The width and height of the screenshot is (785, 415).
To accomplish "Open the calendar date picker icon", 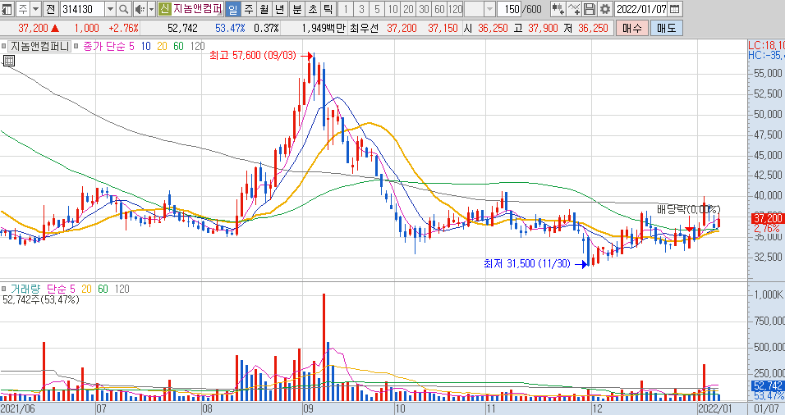I will click(674, 8).
